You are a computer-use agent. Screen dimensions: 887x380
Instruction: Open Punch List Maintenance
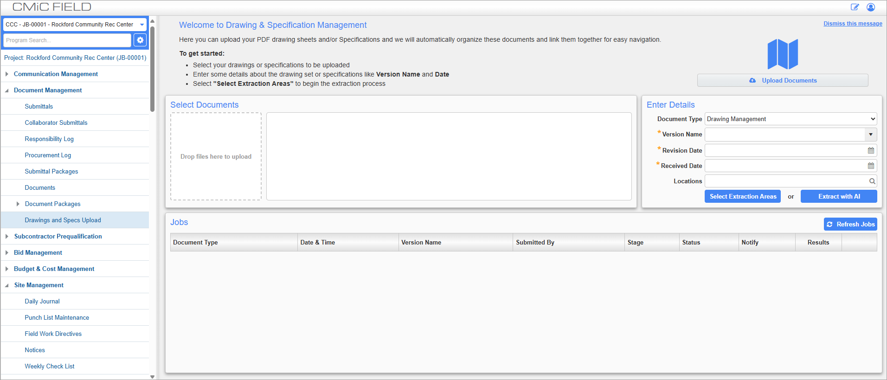click(57, 317)
